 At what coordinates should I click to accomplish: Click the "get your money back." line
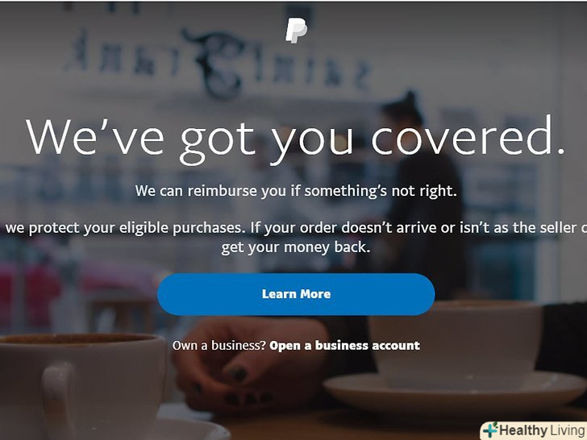296,247
